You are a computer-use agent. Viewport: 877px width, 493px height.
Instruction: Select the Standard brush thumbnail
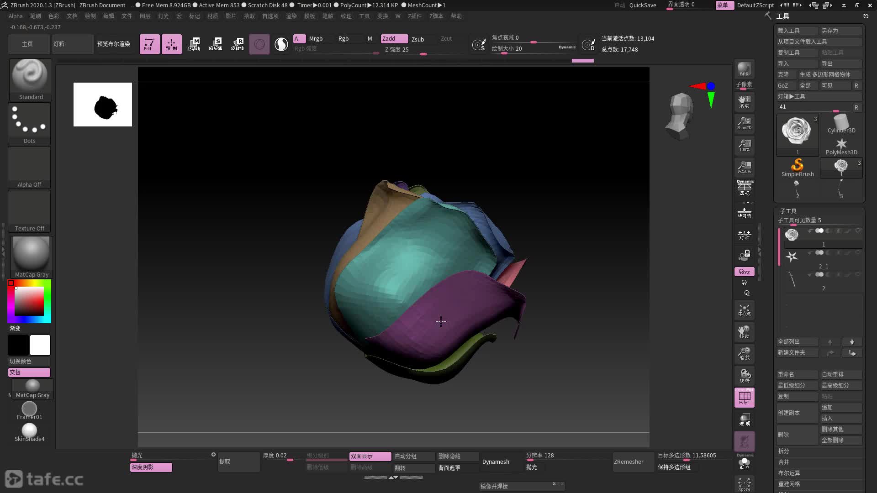[x=30, y=79]
